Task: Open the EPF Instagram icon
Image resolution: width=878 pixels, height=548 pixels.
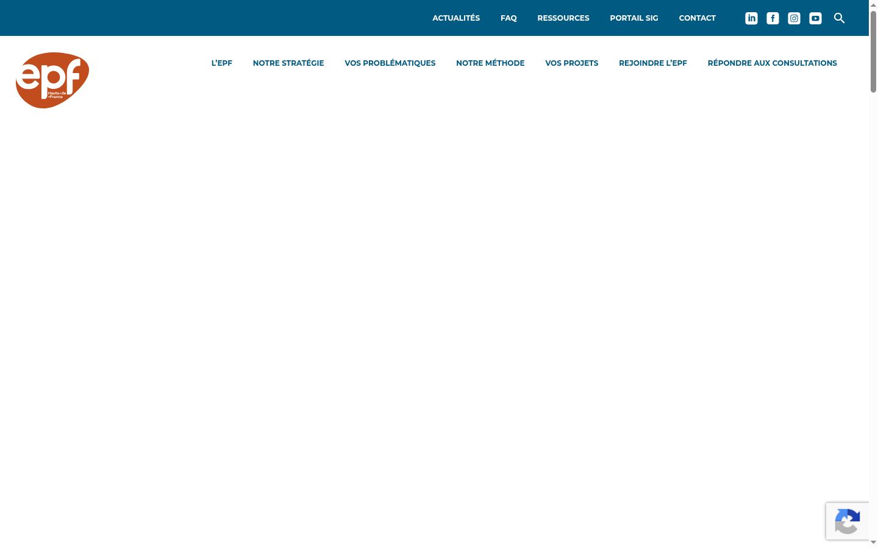Action: (794, 18)
